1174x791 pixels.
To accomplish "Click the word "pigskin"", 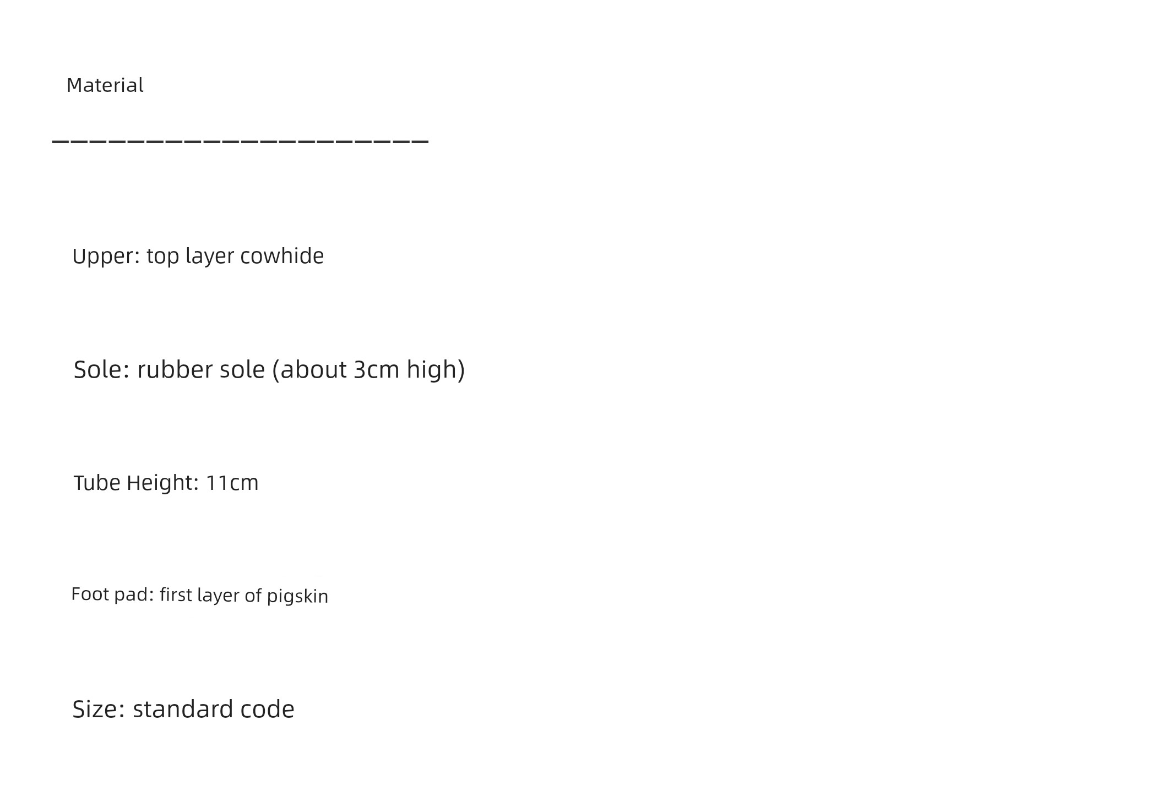I will pos(297,596).
